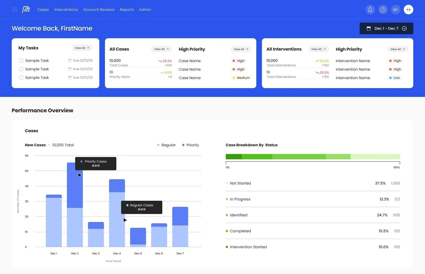
Task: Click the Dec 1 bar
Action: pyautogui.click(x=54, y=221)
